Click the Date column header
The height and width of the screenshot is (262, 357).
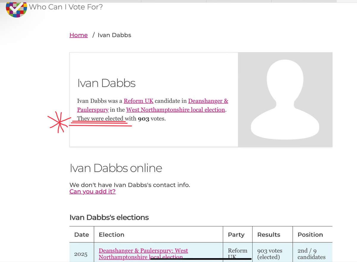pos(82,235)
